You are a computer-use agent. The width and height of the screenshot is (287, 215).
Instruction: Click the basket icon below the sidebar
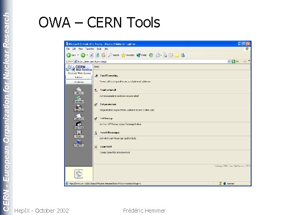(79, 174)
